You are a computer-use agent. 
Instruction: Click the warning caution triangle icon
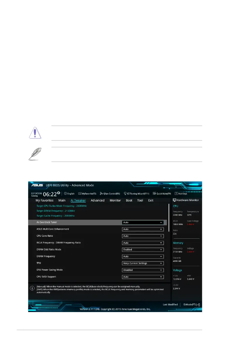35,133
